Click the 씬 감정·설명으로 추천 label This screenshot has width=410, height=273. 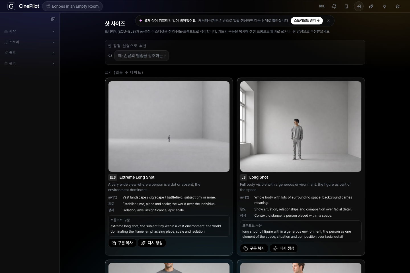coord(127,46)
